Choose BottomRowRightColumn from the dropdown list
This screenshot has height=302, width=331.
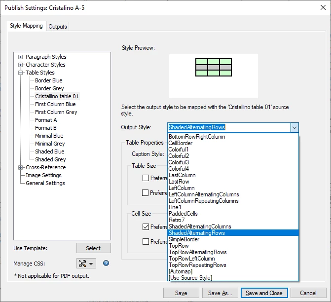point(233,137)
